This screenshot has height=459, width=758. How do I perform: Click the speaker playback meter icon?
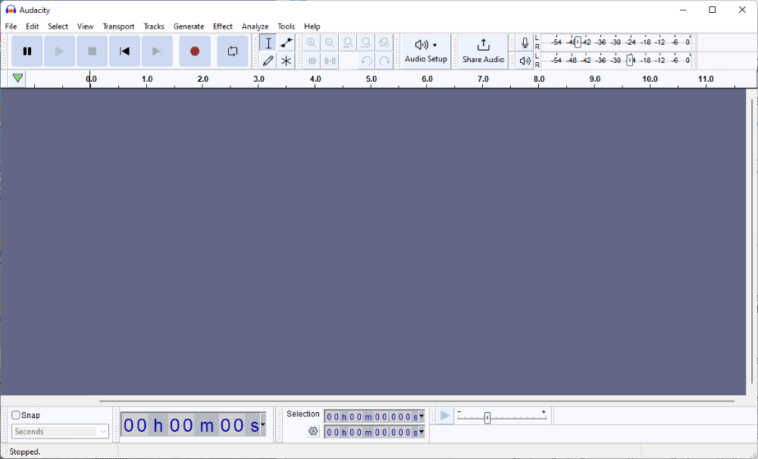(x=525, y=61)
